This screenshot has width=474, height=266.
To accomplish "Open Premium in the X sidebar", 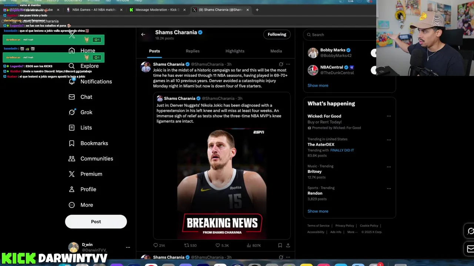I will pyautogui.click(x=85, y=174).
